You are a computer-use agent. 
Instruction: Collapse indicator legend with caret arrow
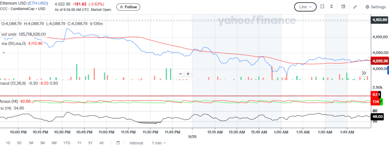[x=4, y=53]
